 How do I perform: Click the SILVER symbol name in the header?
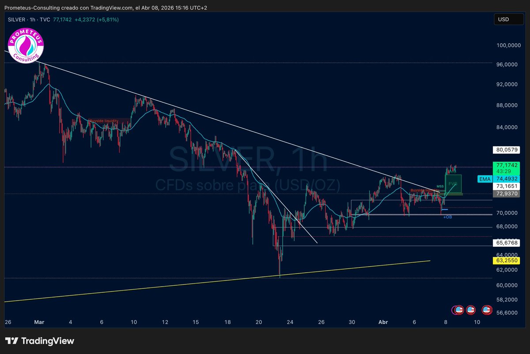coord(16,20)
